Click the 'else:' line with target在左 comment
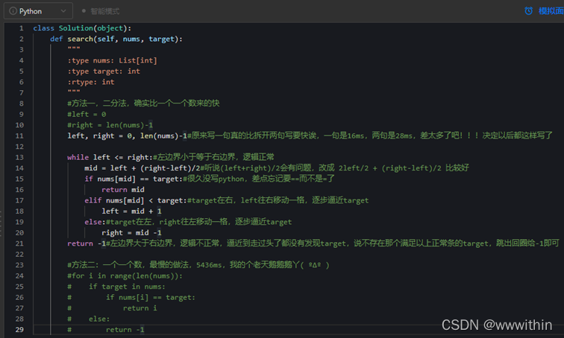564x338 pixels. click(188, 222)
